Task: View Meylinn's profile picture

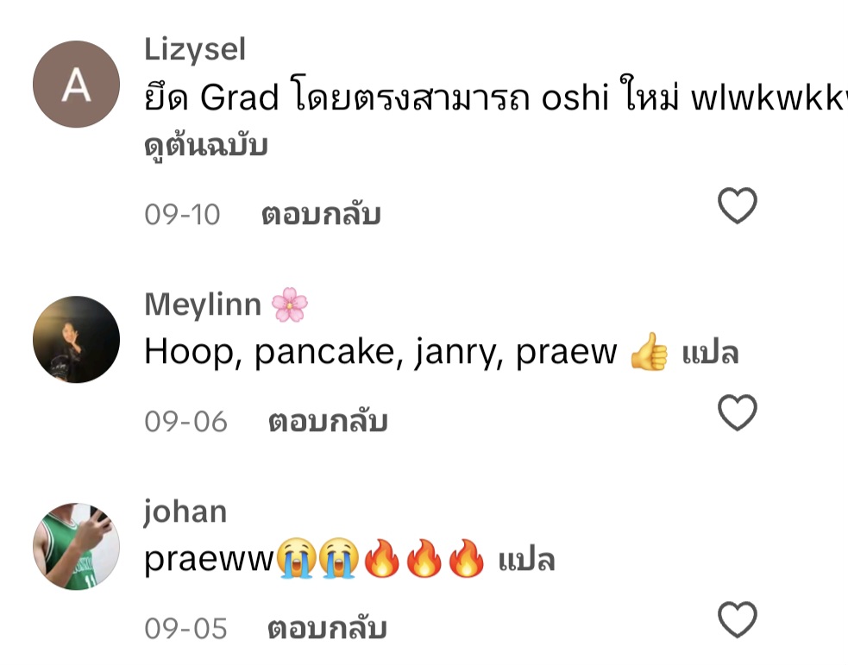Action: pos(76,340)
